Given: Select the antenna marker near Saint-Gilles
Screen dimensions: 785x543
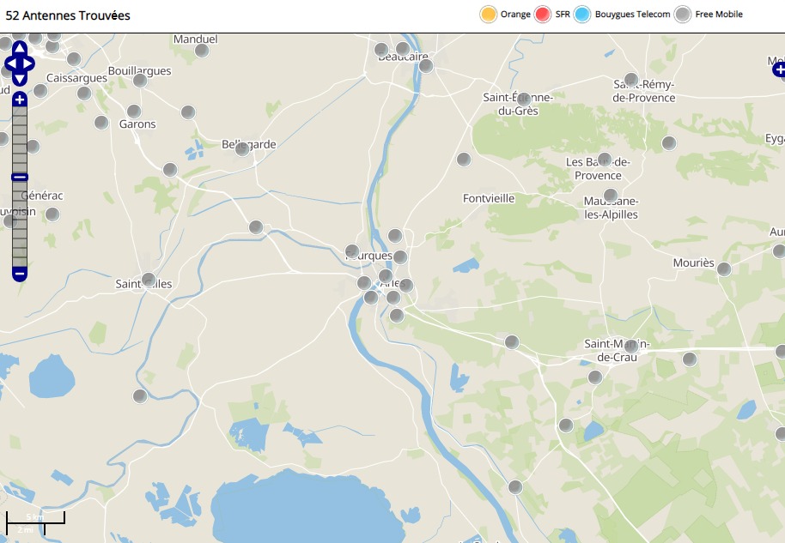Looking at the screenshot, I should coord(149,280).
